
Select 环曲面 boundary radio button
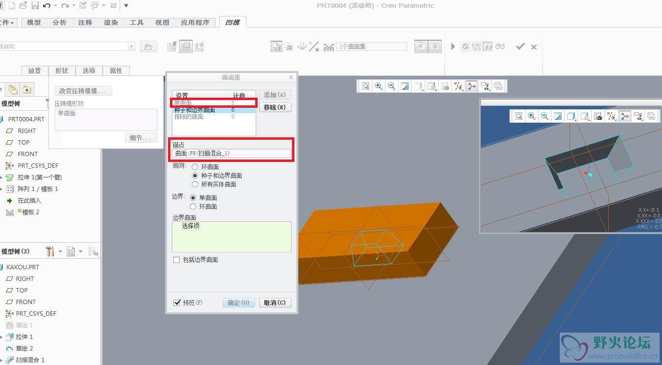(193, 206)
